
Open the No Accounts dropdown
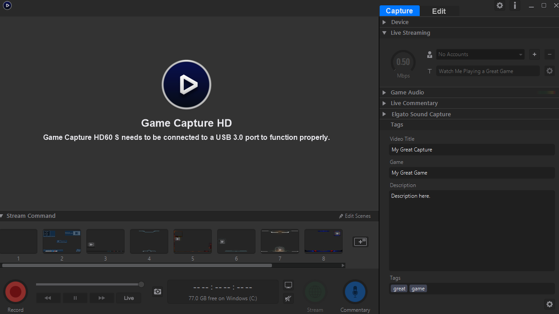480,54
